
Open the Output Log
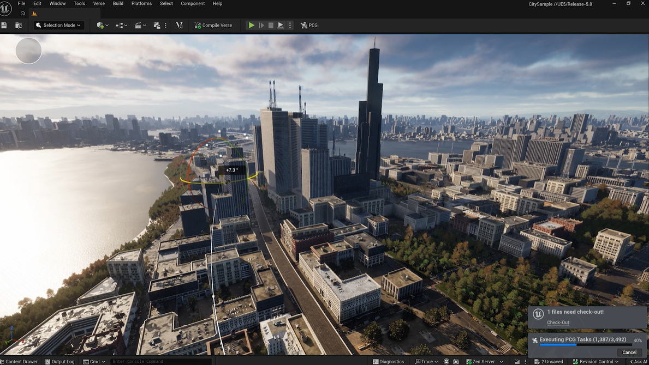point(59,361)
